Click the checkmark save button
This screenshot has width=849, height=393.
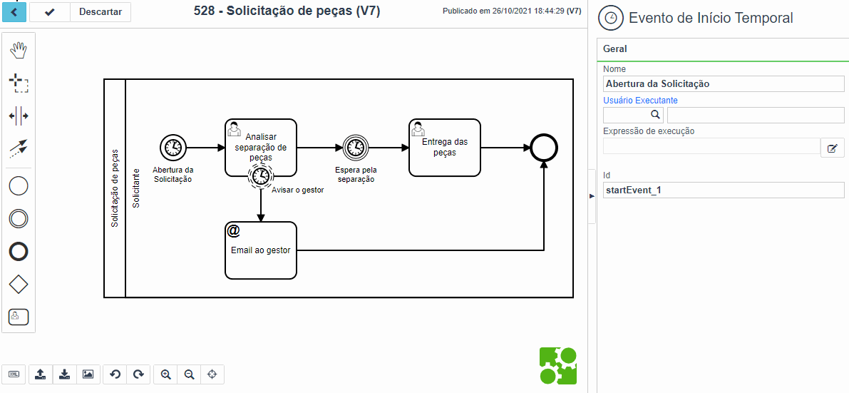(x=50, y=12)
